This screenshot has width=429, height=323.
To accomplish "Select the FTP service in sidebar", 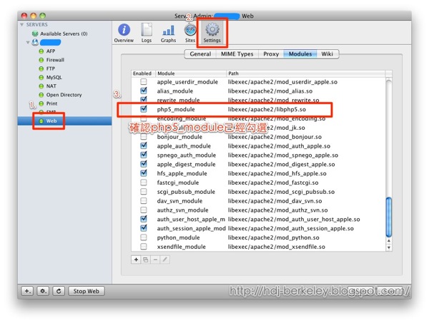I will pyautogui.click(x=50, y=68).
